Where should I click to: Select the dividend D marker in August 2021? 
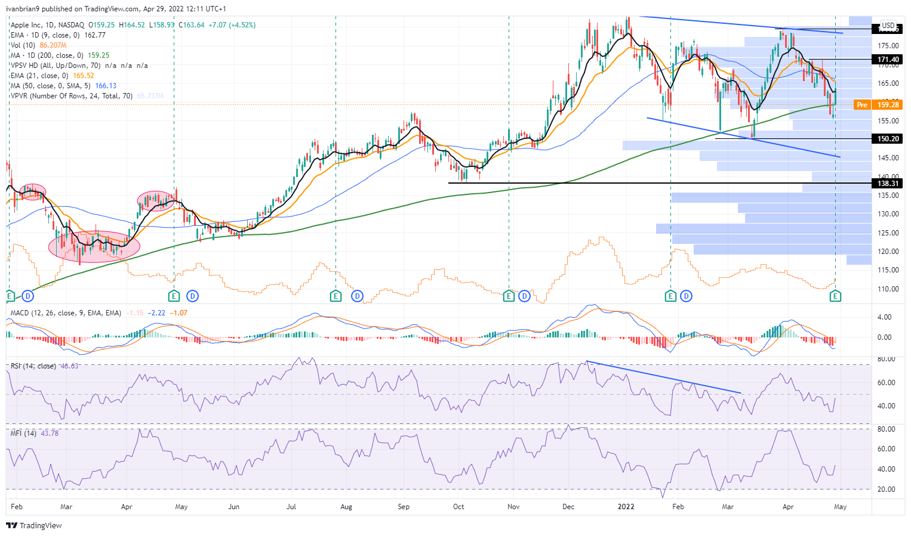pos(357,296)
